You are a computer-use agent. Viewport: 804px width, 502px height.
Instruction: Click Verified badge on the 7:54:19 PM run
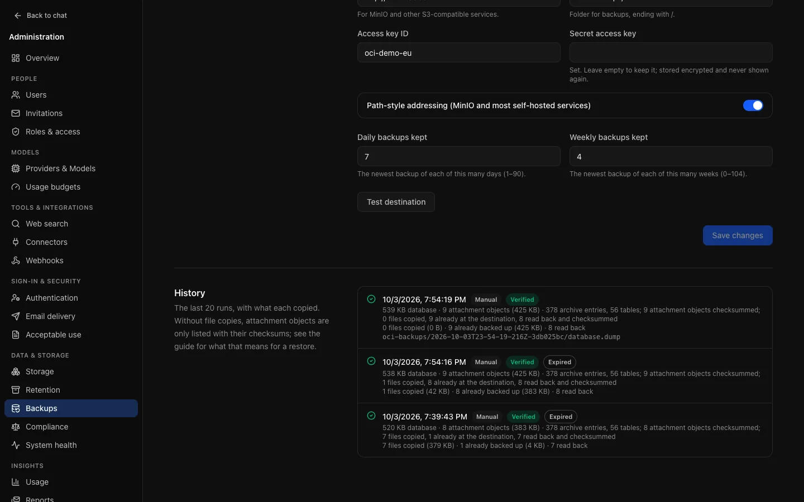(522, 300)
